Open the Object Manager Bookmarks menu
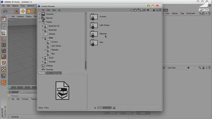Viewport: 212px width, 119px height. tap(191, 13)
